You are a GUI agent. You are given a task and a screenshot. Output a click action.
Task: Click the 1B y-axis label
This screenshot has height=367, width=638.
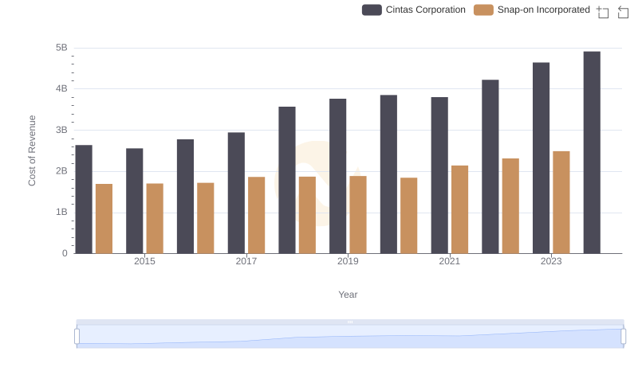61,212
